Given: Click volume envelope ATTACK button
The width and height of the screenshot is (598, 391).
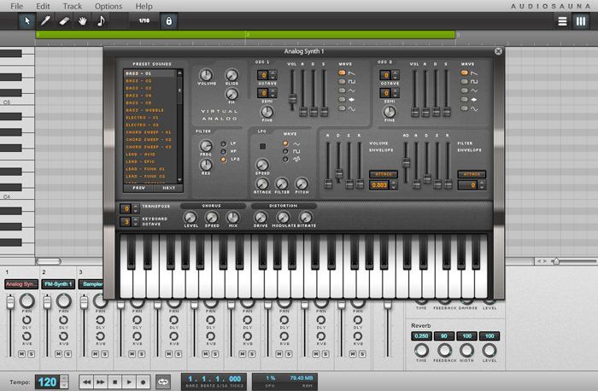Looking at the screenshot, I should pyautogui.click(x=384, y=174).
